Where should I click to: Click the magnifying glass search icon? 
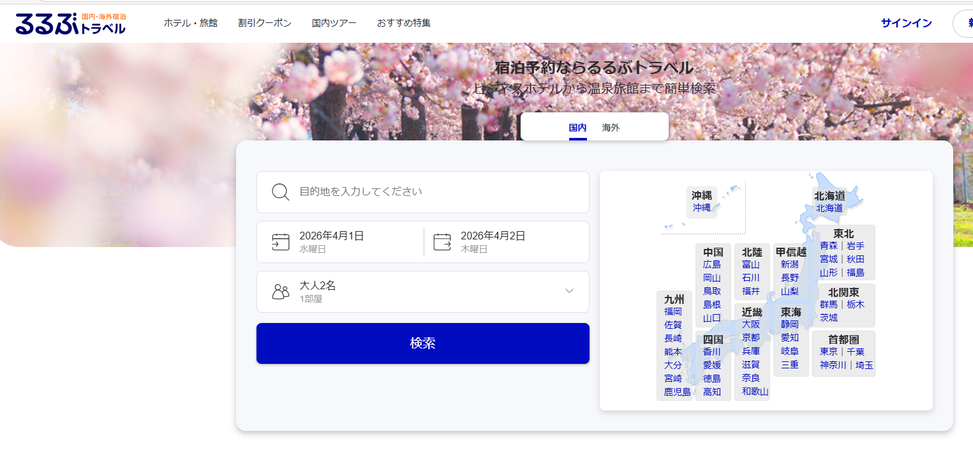(281, 192)
